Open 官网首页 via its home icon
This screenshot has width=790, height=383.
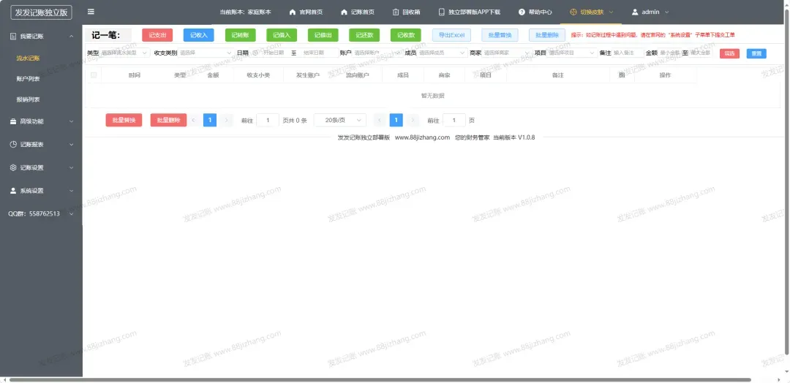[292, 12]
